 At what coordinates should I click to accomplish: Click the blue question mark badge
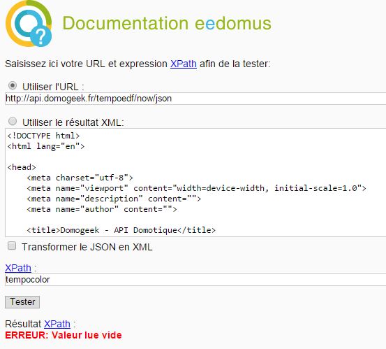click(x=41, y=36)
